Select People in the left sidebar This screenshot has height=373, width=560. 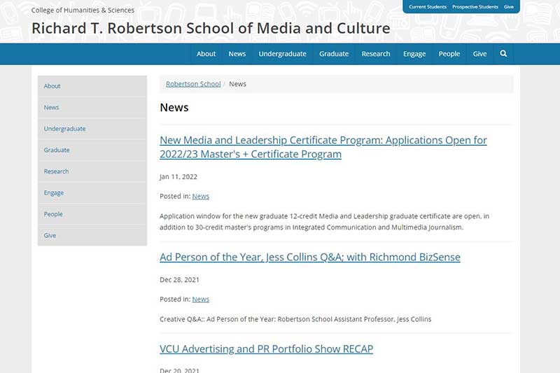(x=92, y=214)
